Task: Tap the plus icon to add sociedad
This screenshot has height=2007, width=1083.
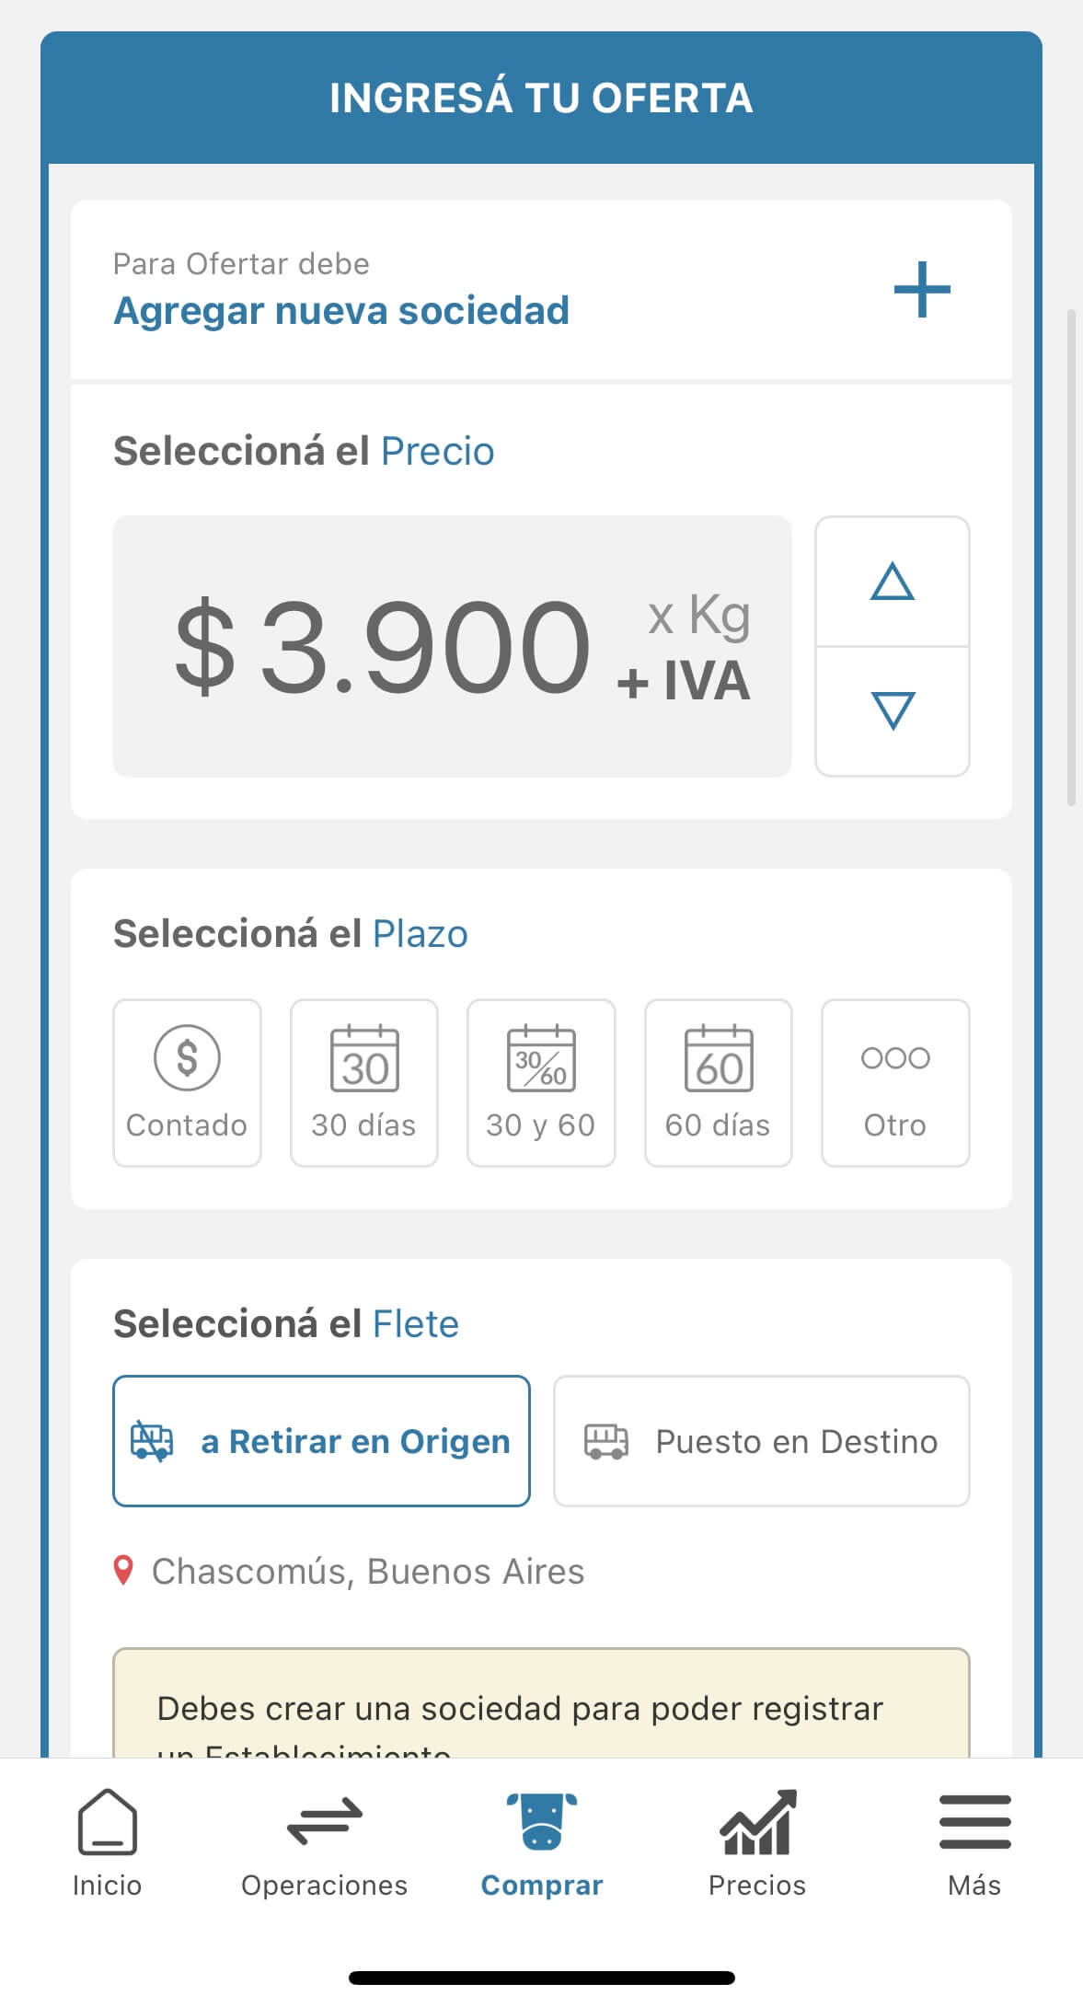Action: pyautogui.click(x=921, y=290)
